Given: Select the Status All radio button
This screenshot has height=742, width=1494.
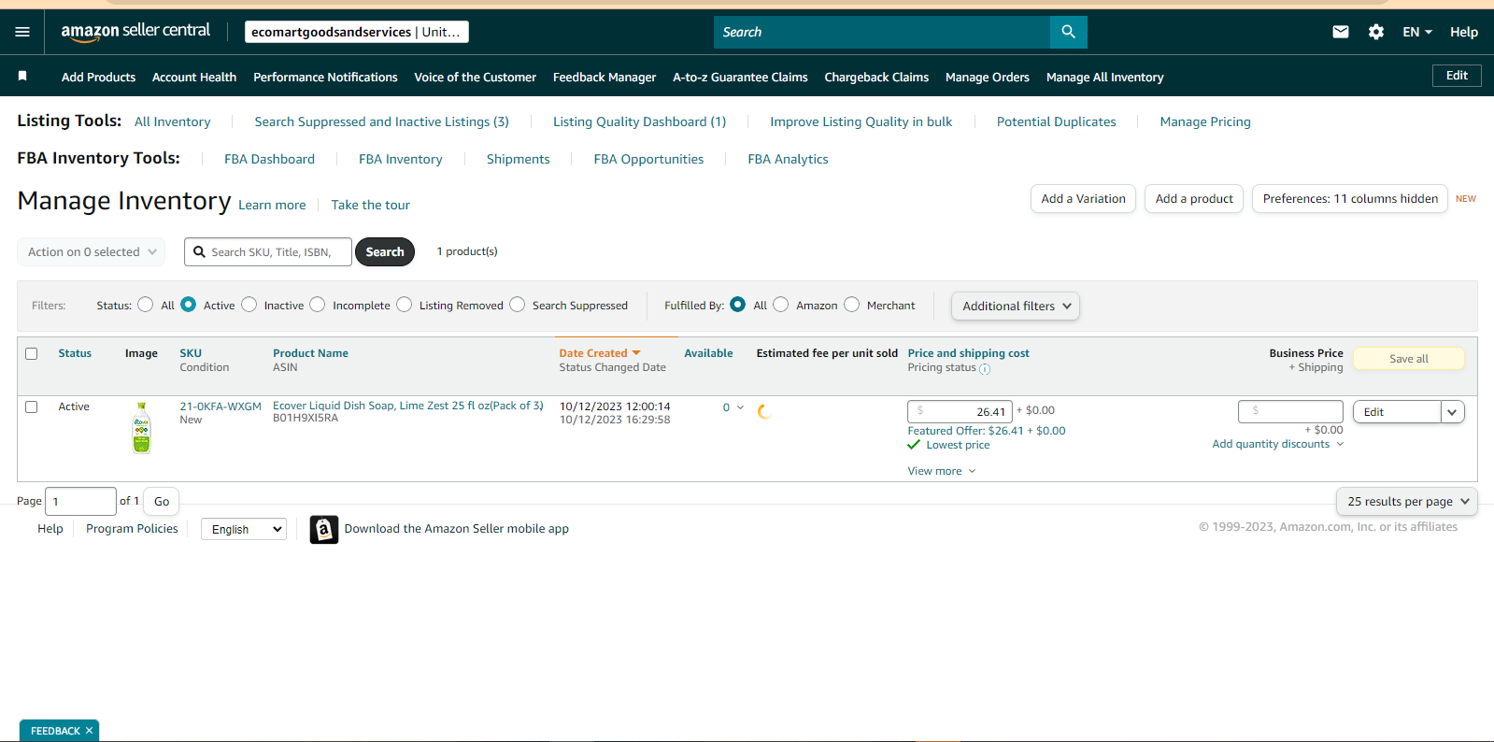Looking at the screenshot, I should pos(146,305).
